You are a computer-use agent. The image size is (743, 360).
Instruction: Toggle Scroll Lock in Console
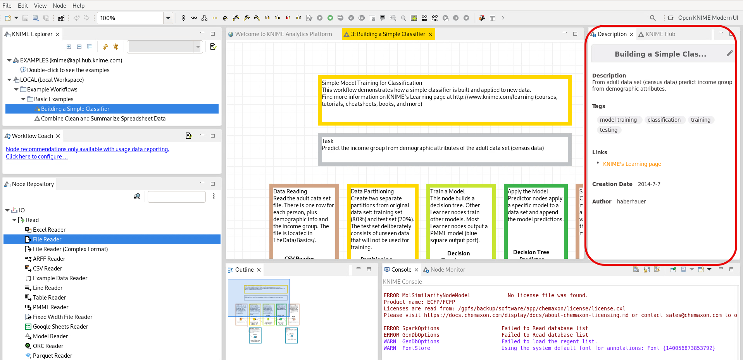click(x=646, y=270)
